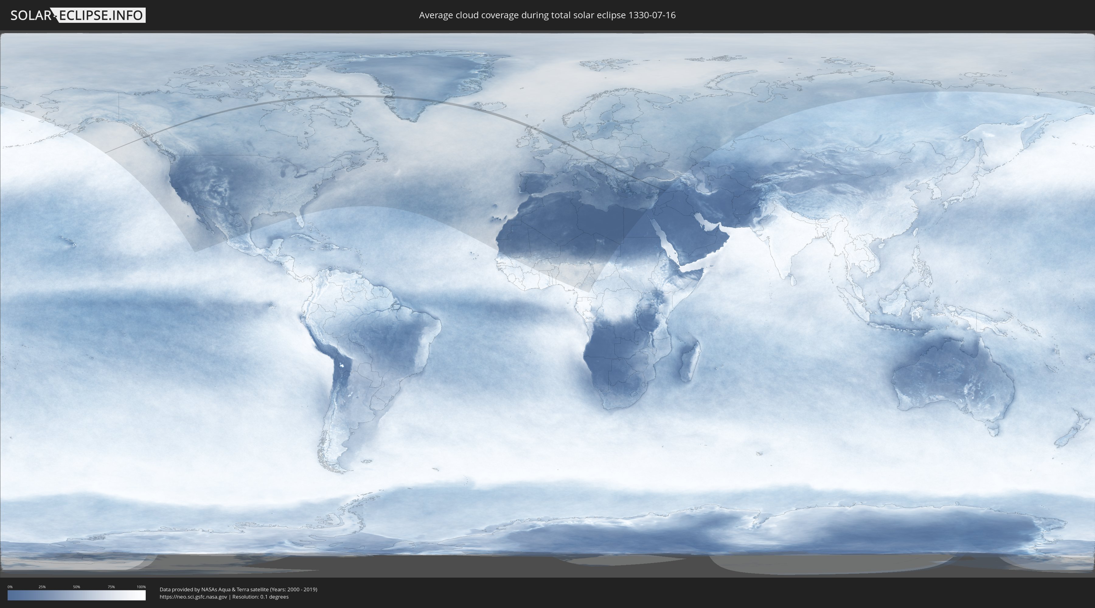Click the cloud coverage color gradient legend
Screen dimensions: 1095x608
(x=77, y=595)
